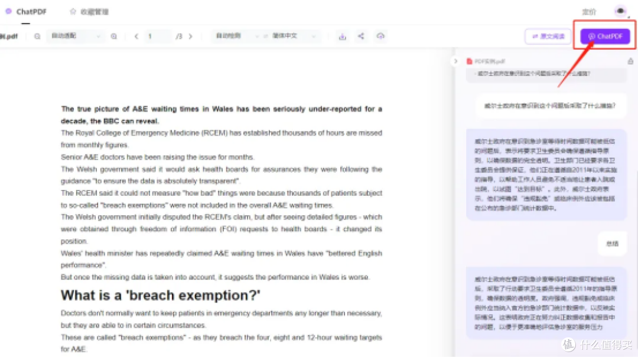Click the share icon in toolbar
The image size is (638, 358).
tap(361, 36)
